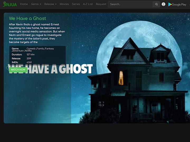Click the IMDb rating 6.561
The width and height of the screenshot is (190, 142).
pos(29,62)
